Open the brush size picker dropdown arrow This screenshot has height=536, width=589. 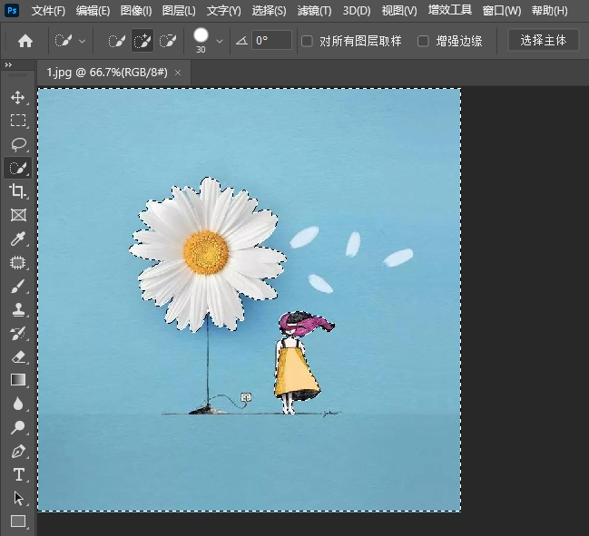point(220,41)
